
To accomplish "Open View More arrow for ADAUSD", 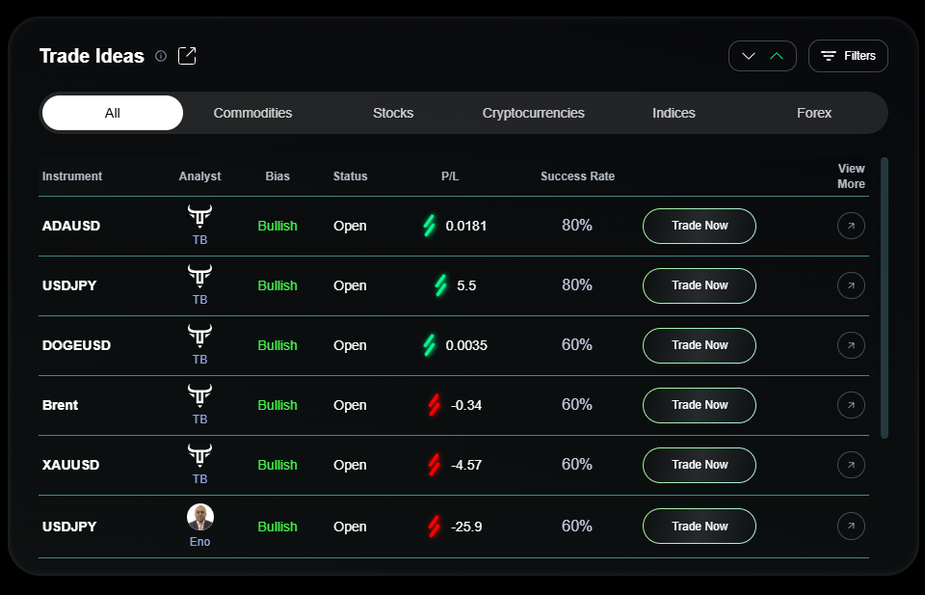I will click(x=851, y=226).
